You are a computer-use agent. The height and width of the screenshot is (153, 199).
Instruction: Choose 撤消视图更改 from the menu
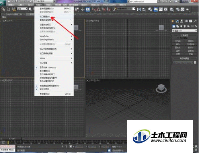(54, 8)
